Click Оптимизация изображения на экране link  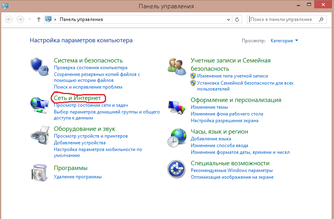tap(232, 177)
